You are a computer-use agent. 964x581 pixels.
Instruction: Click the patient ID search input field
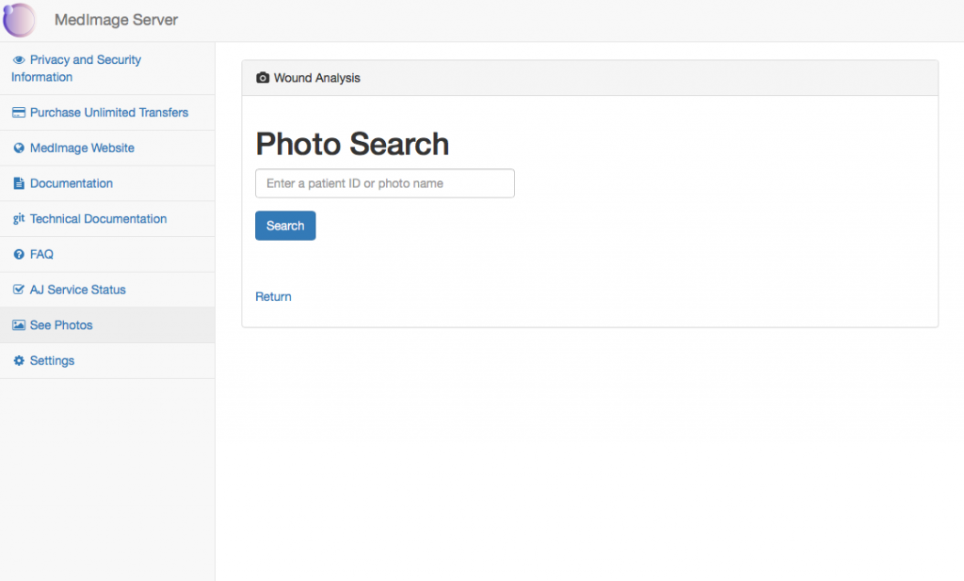coord(384,183)
